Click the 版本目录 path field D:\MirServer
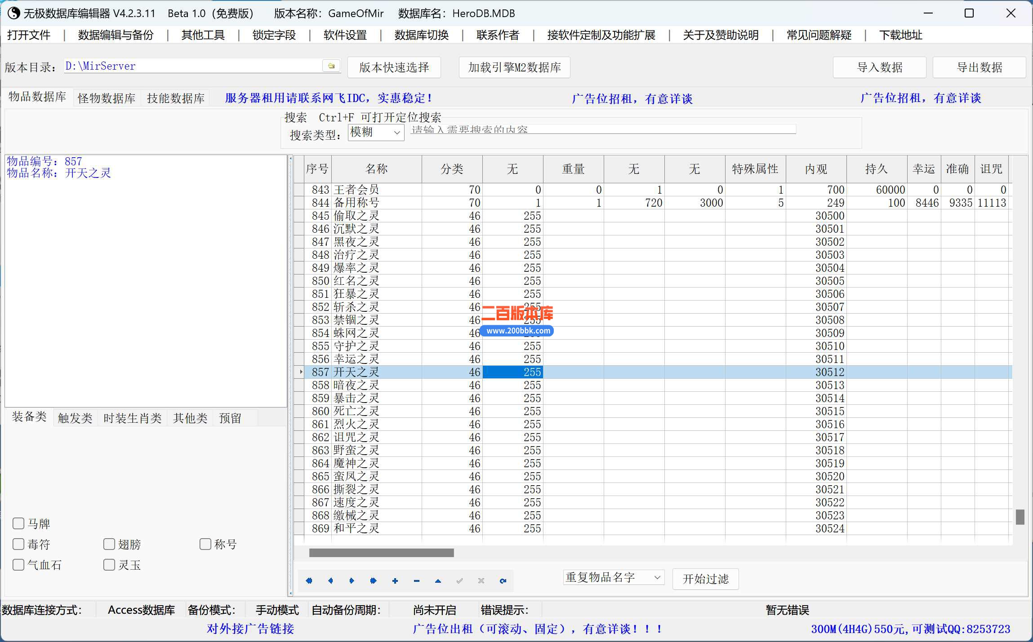 (x=193, y=66)
